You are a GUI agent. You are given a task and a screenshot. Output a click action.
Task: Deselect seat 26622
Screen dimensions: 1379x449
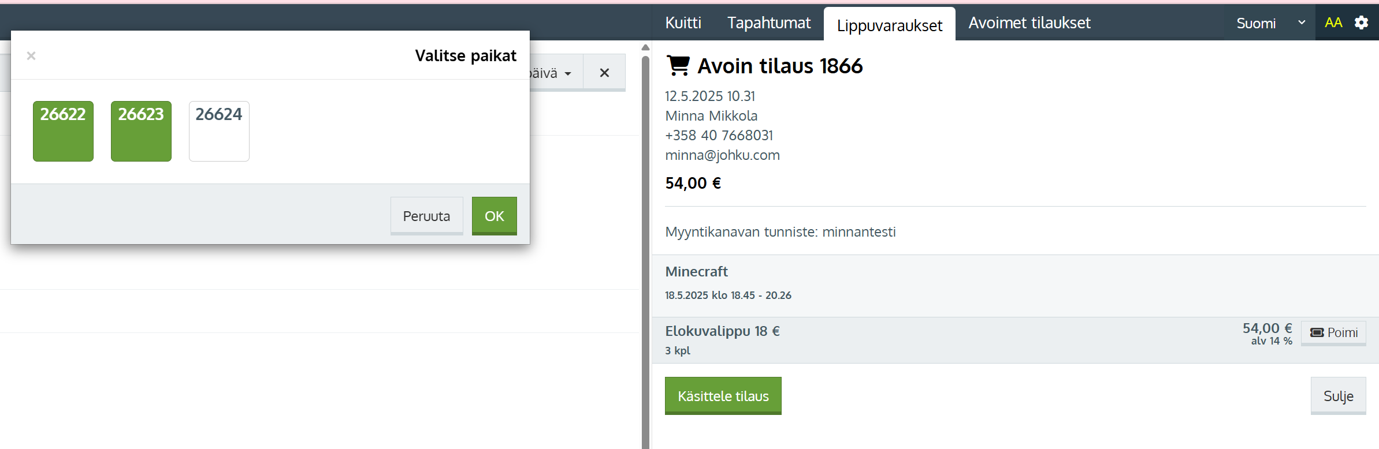63,131
